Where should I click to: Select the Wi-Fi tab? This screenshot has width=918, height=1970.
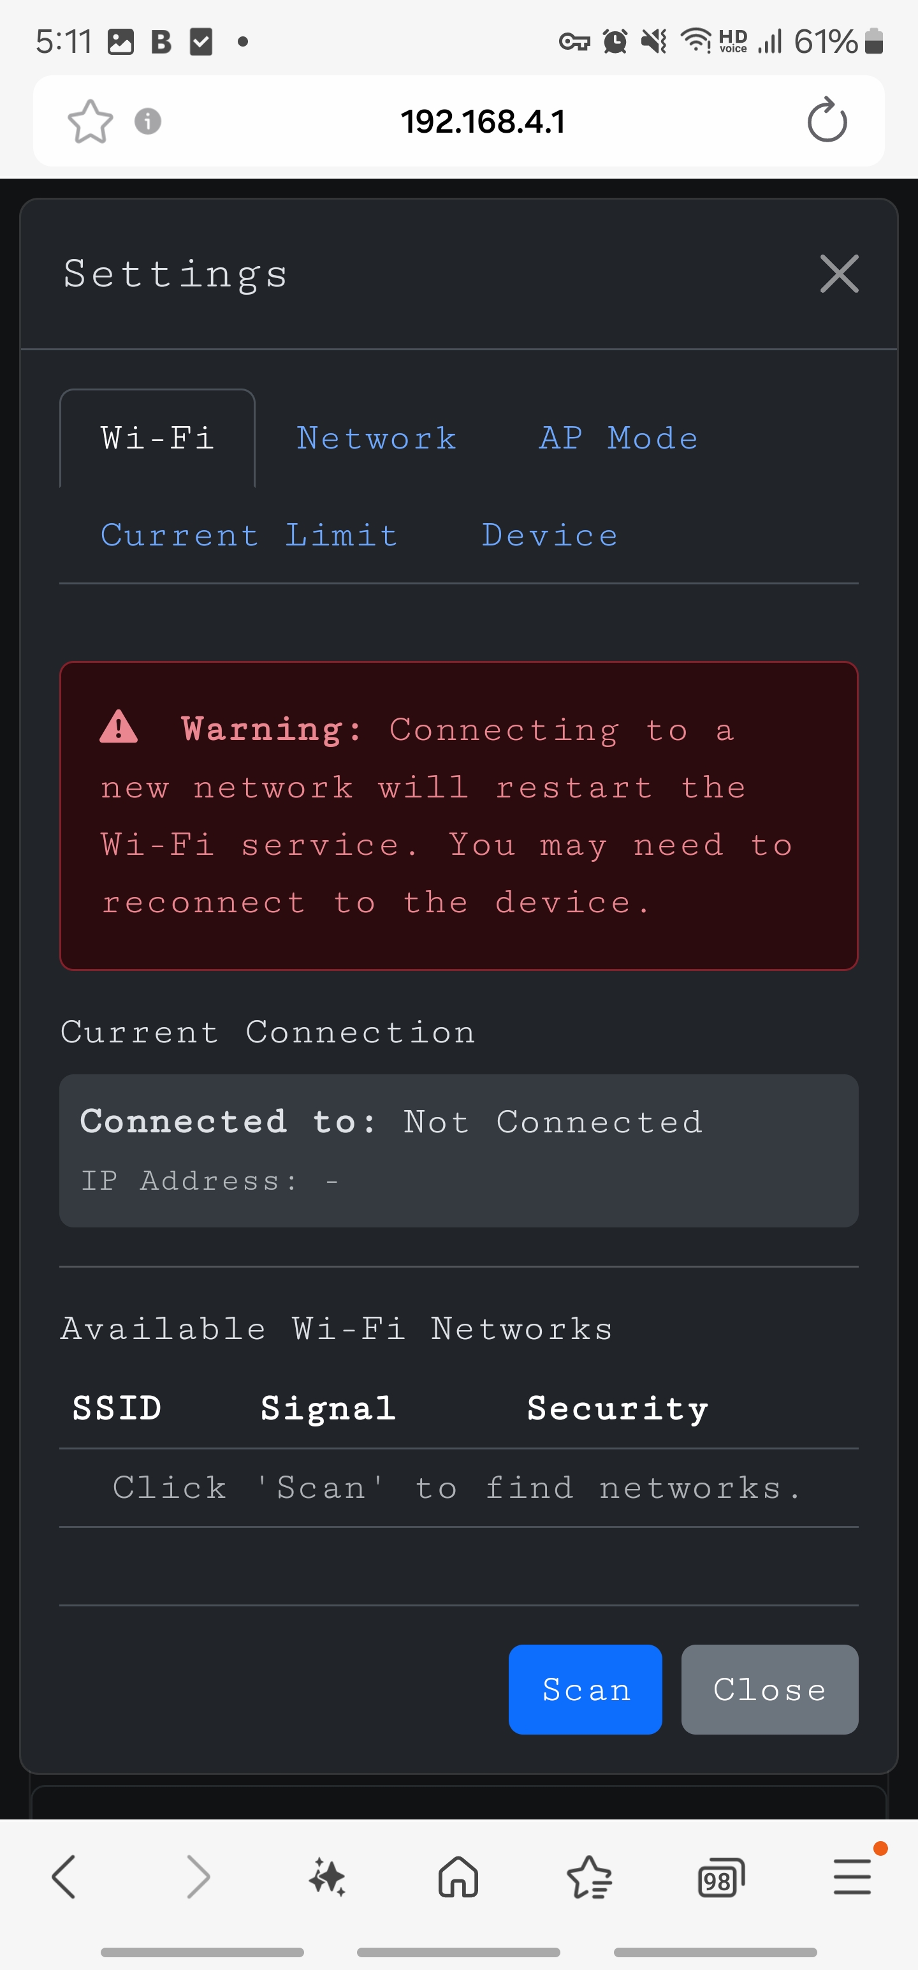point(157,438)
